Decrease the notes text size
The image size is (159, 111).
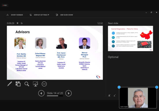tap(114, 95)
